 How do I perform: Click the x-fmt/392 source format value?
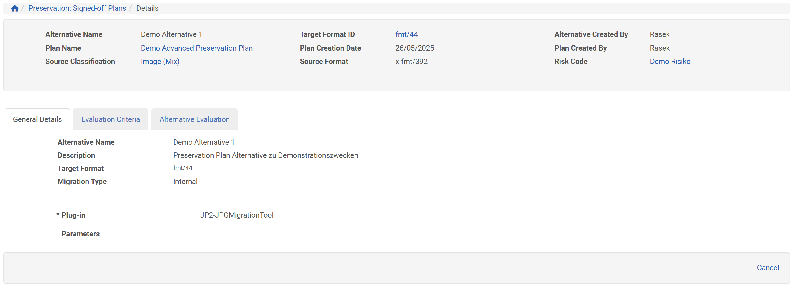(x=411, y=62)
